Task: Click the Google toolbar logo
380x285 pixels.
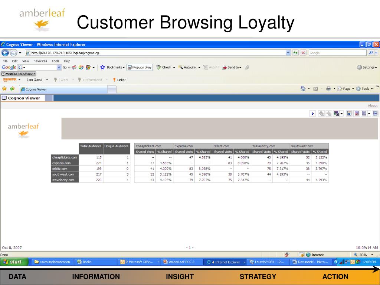Action: pyautogui.click(x=9, y=68)
